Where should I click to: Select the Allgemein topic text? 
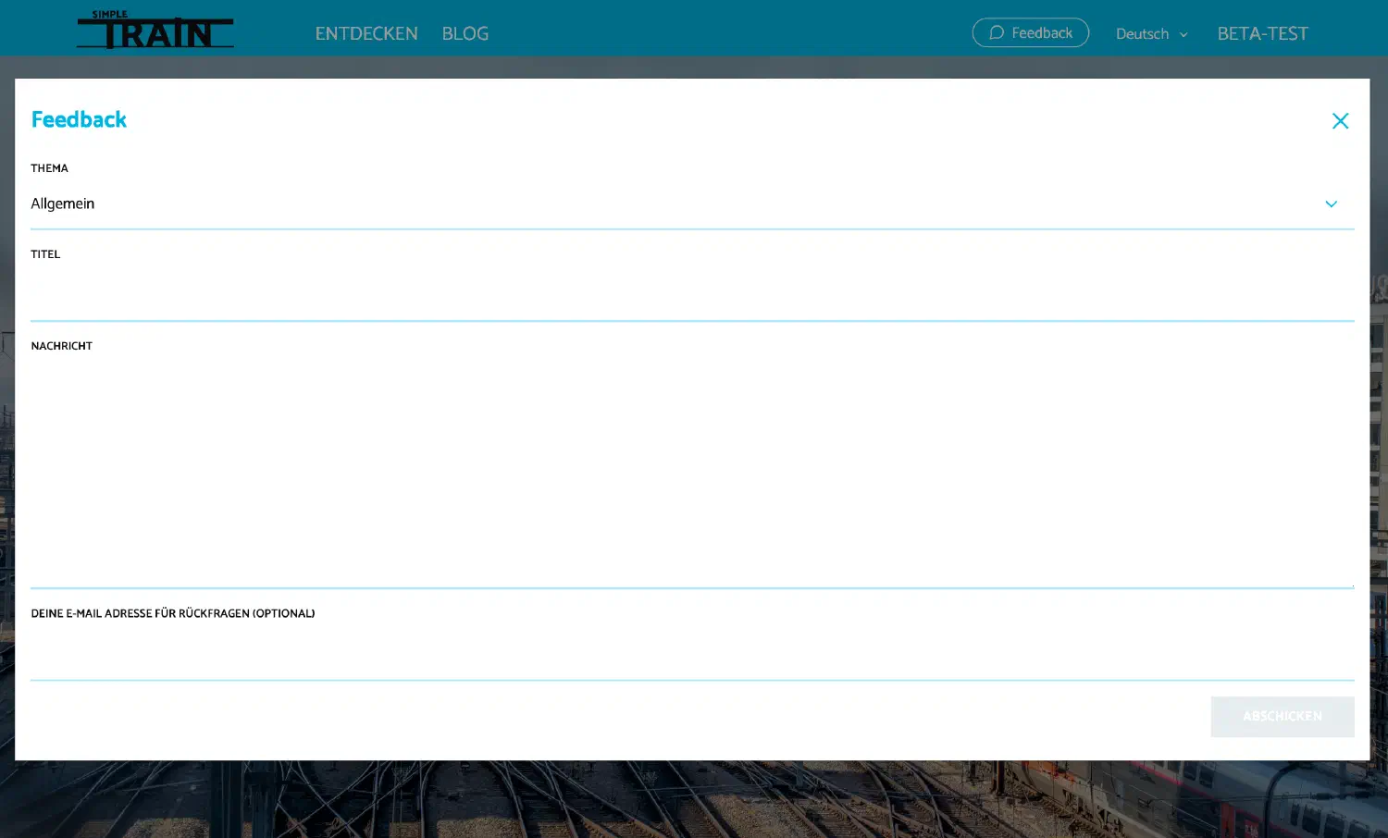coord(63,203)
